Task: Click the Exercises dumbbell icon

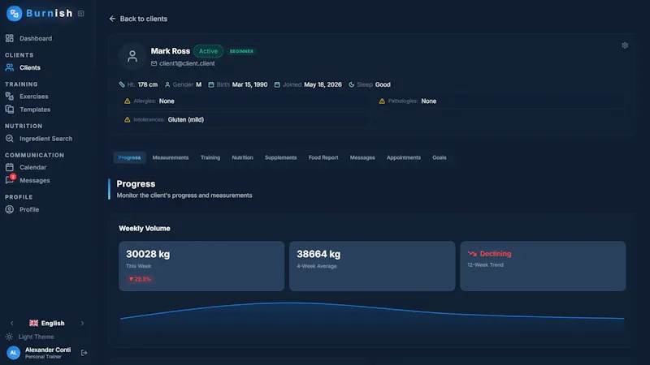Action: click(10, 97)
